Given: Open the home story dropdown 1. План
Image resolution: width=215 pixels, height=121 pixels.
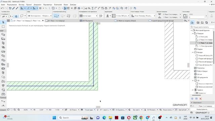Looking at the screenshot, I should [171, 17].
